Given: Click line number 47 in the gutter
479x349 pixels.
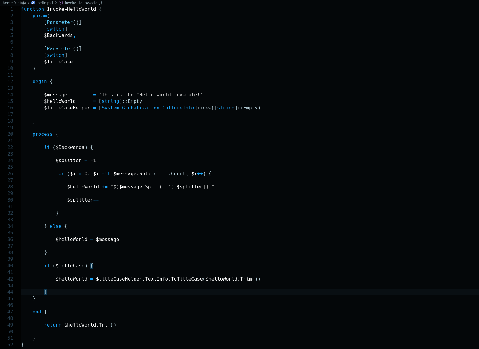Looking at the screenshot, I should pos(10,312).
